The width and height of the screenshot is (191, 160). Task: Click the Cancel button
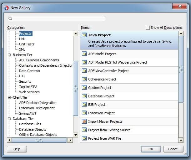tap(173, 149)
